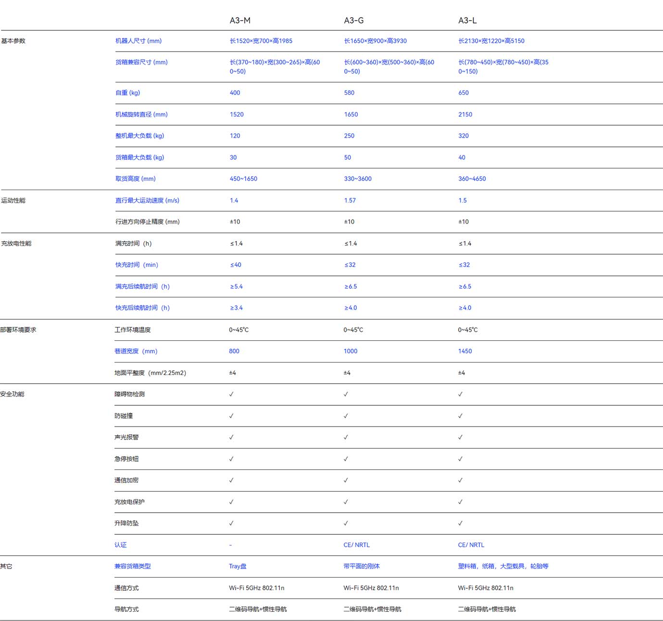The height and width of the screenshot is (621, 663).
Task: Click the A3-L checkmark for 充放电保护
Action: [x=460, y=502]
